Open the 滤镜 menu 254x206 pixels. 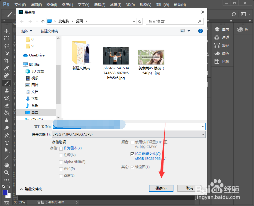click(x=115, y=4)
